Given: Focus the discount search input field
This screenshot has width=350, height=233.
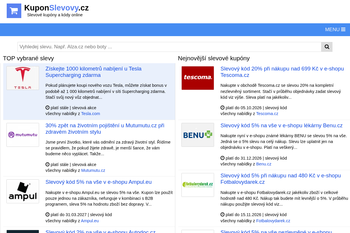Looking at the screenshot, I should (169, 47).
